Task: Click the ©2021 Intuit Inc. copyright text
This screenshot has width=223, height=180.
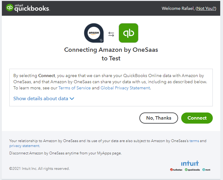Action: (x=40, y=169)
